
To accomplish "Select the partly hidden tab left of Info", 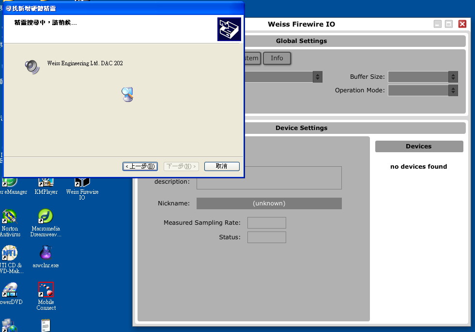I will point(252,58).
